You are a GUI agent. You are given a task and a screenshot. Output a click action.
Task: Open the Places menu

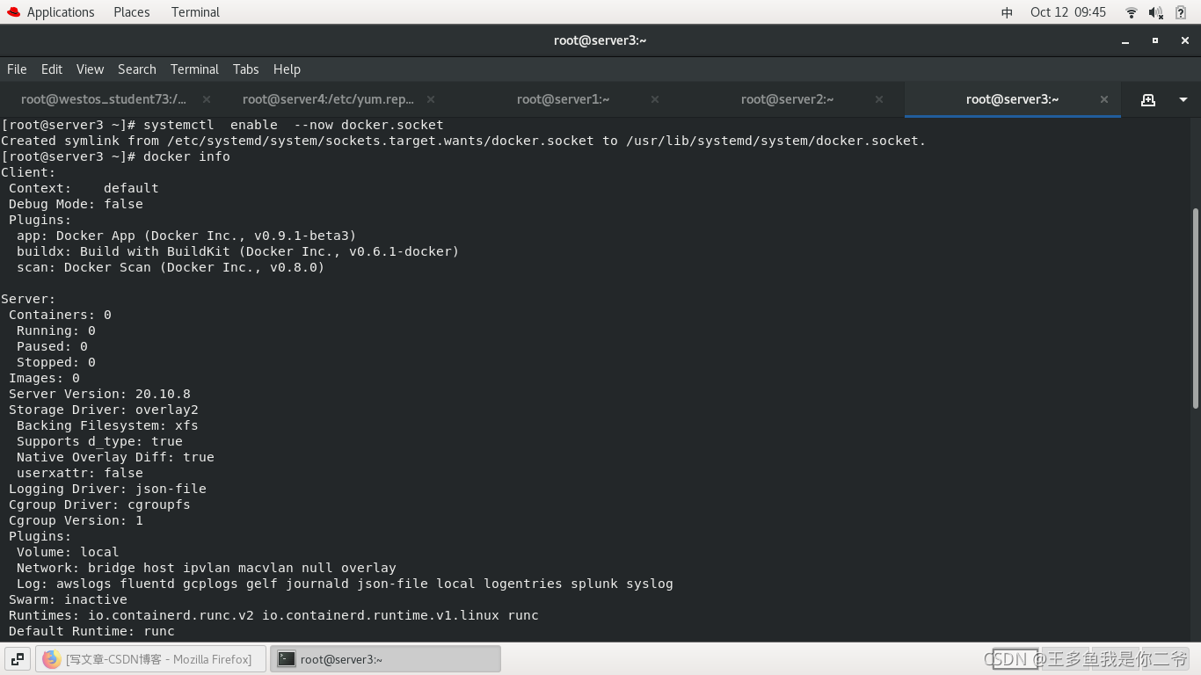pos(132,12)
